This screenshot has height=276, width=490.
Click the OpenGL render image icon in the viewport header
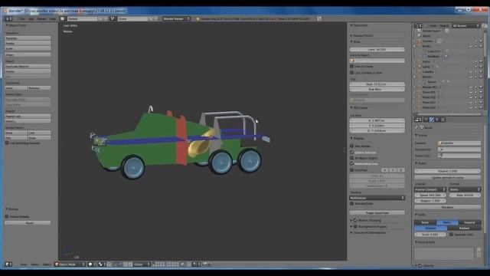click(x=205, y=264)
